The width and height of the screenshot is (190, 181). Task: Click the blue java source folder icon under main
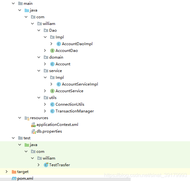[x=27, y=10]
